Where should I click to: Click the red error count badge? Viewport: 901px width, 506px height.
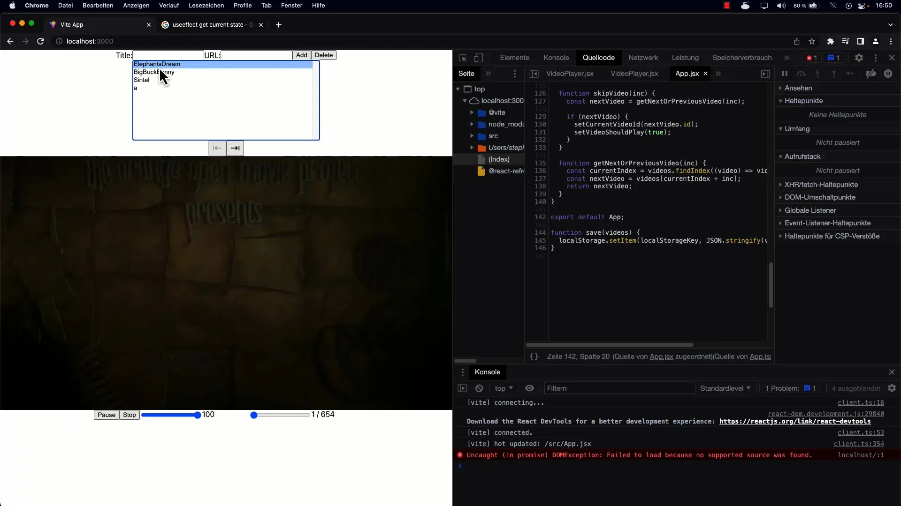pyautogui.click(x=812, y=58)
